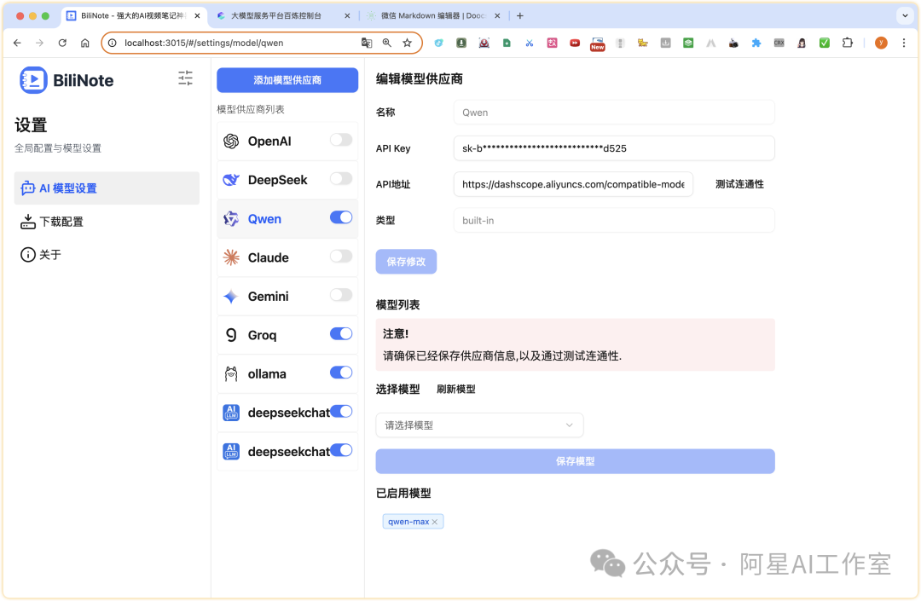Click the red YouTube-style extension icon
The image size is (921, 601).
(575, 43)
